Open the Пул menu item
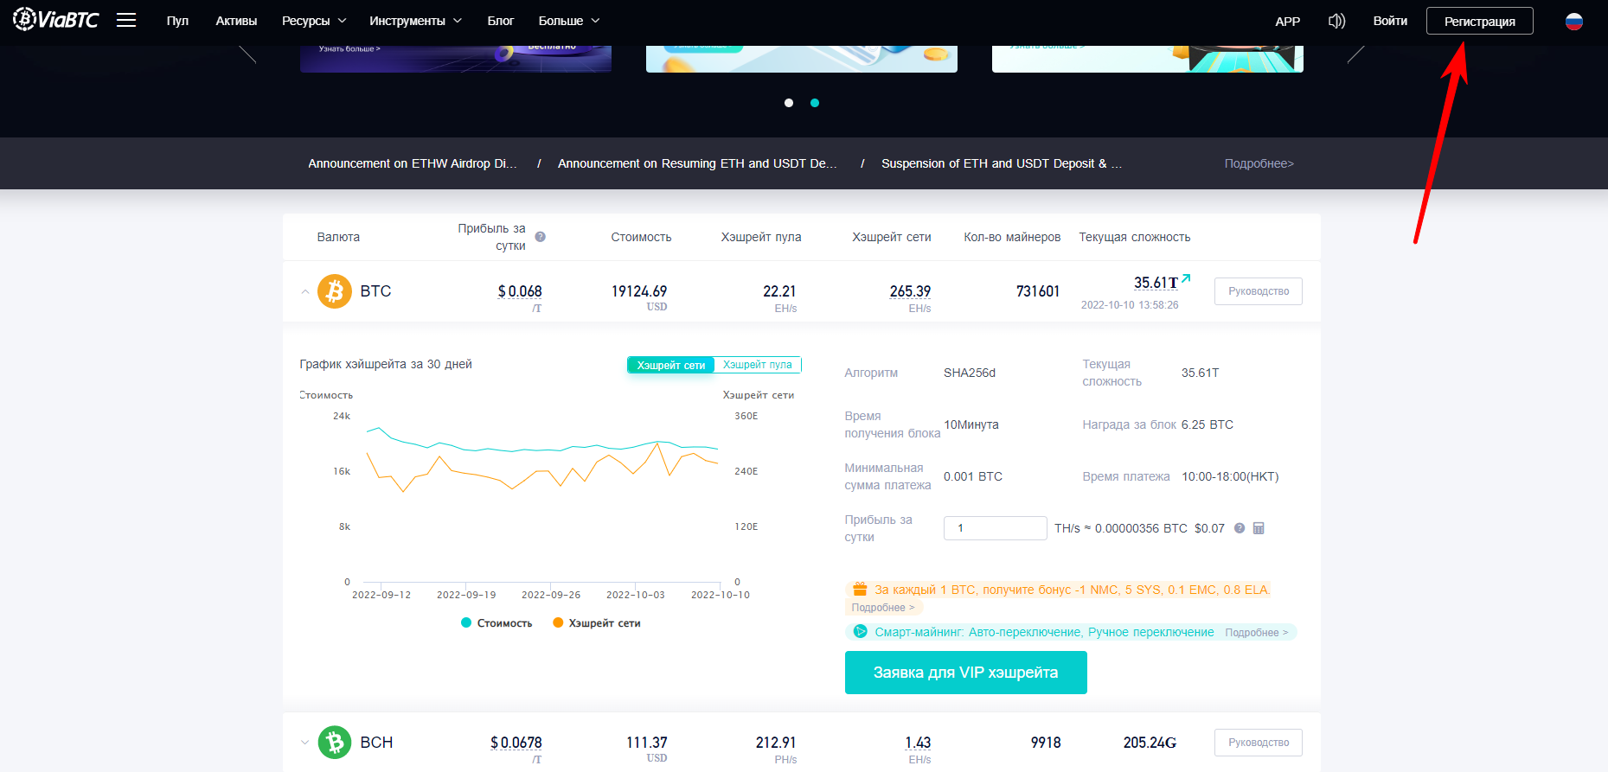1608x772 pixels. (177, 21)
